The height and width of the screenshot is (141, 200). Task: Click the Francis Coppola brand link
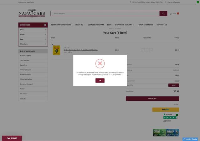26,56
